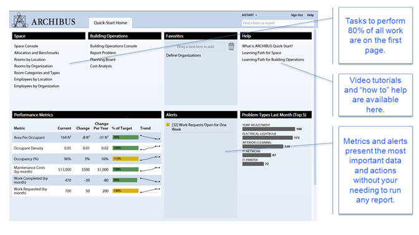This screenshot has height=235, width=419.
Task: Click the ARCHIBUS logo icon
Action: [20, 20]
